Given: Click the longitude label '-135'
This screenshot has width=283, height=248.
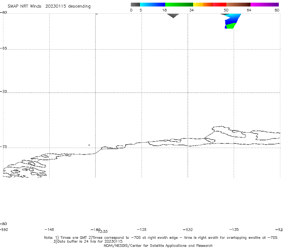Looking at the screenshot, I should (141, 229).
